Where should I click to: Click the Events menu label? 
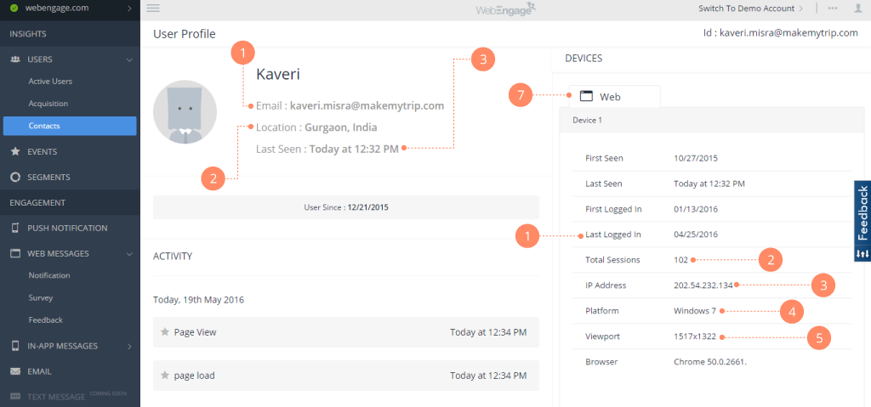(43, 151)
